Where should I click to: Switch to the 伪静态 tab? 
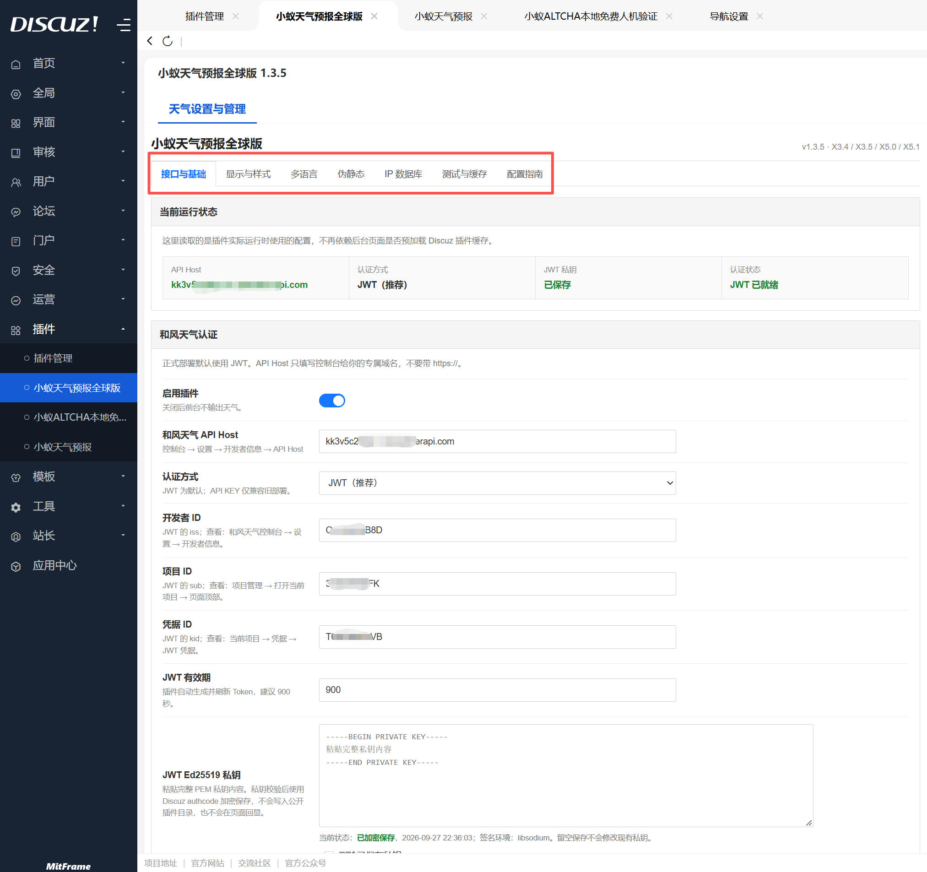point(351,174)
